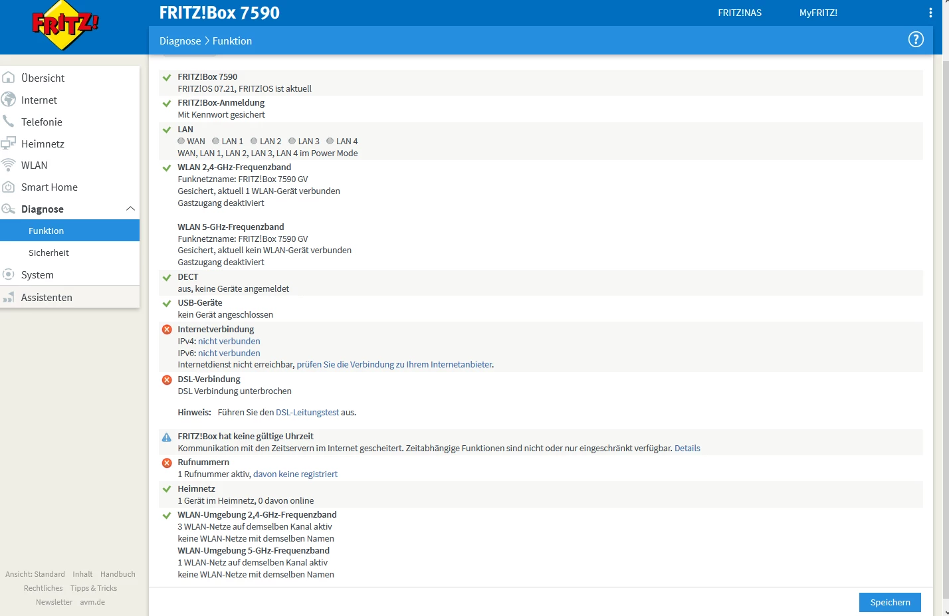Click the warning triangle beside keine gültige Uhrzeit

point(167,437)
